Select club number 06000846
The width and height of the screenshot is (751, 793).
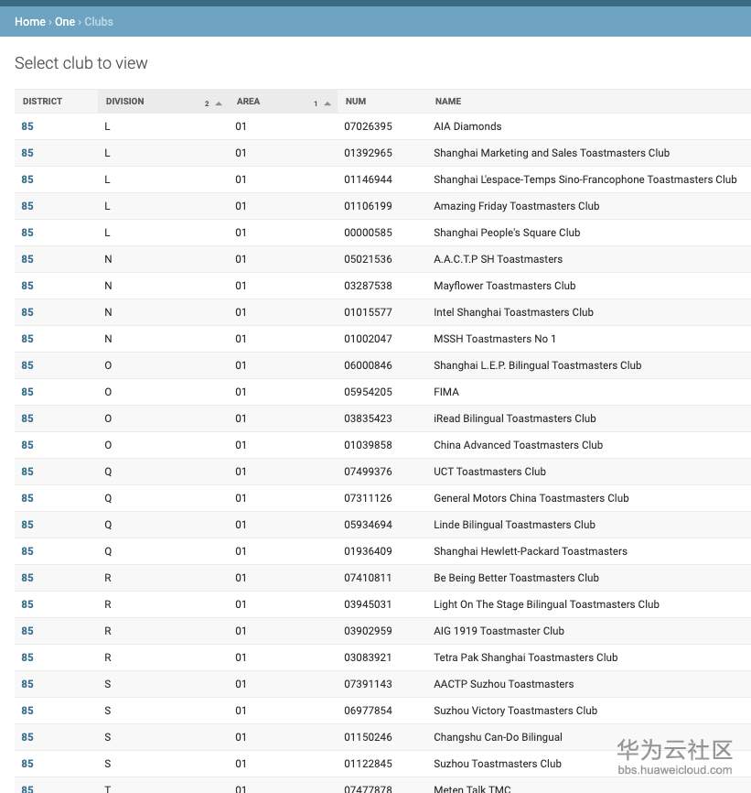tap(368, 365)
